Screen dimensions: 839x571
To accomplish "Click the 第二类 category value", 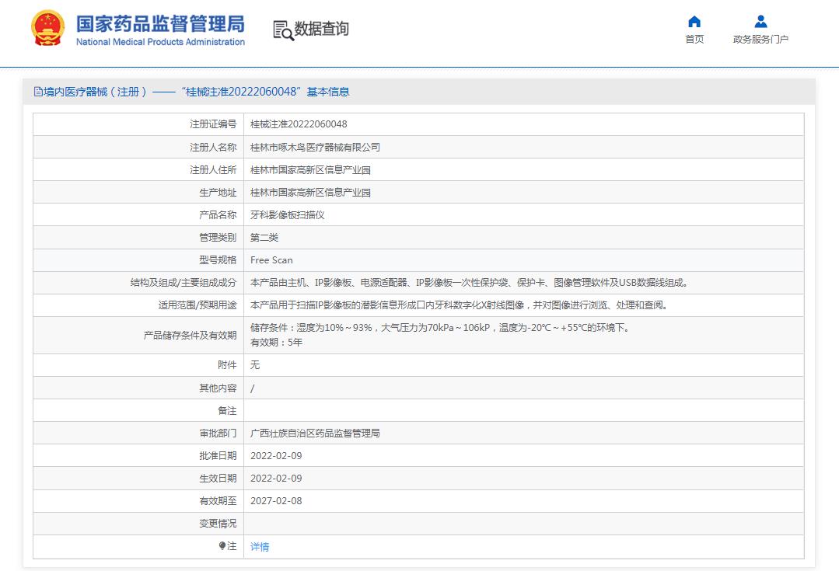I will pyautogui.click(x=264, y=238).
